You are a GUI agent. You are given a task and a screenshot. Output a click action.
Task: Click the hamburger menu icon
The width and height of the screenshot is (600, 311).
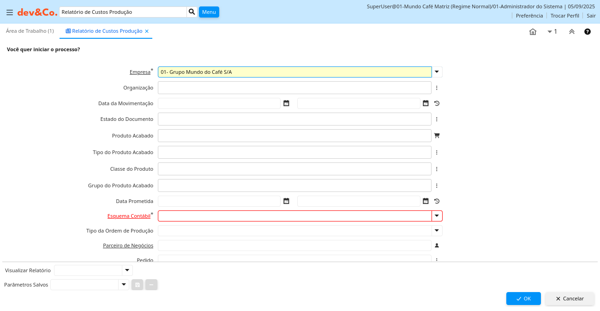tap(10, 12)
